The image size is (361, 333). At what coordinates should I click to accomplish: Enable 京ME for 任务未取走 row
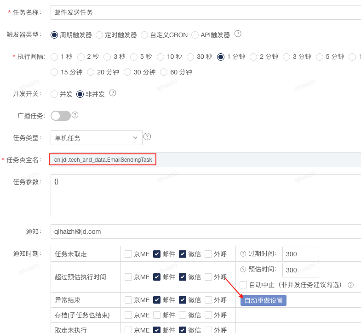coord(128,254)
